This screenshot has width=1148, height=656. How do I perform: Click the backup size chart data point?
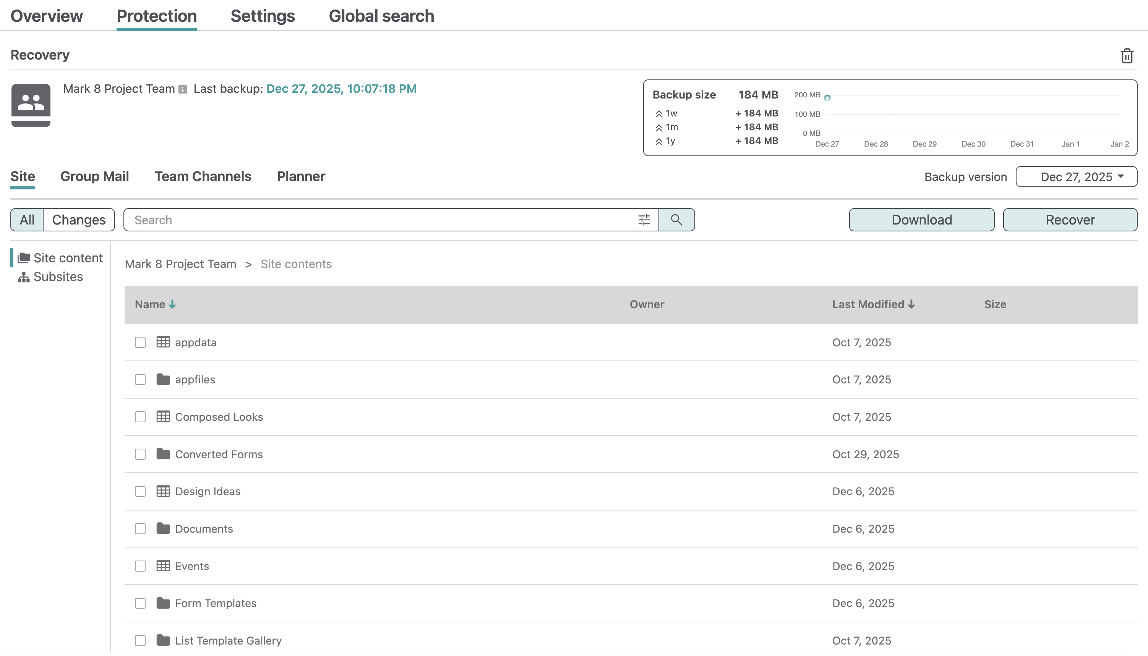point(827,98)
